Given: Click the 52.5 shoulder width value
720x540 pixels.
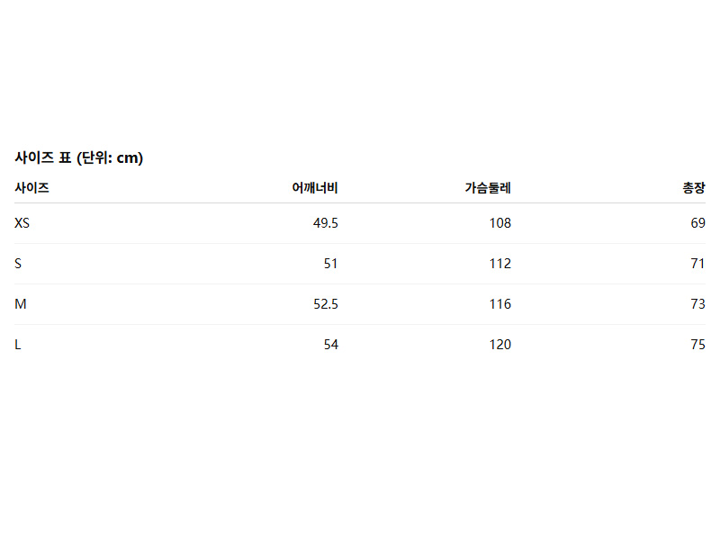Looking at the screenshot, I should [326, 304].
